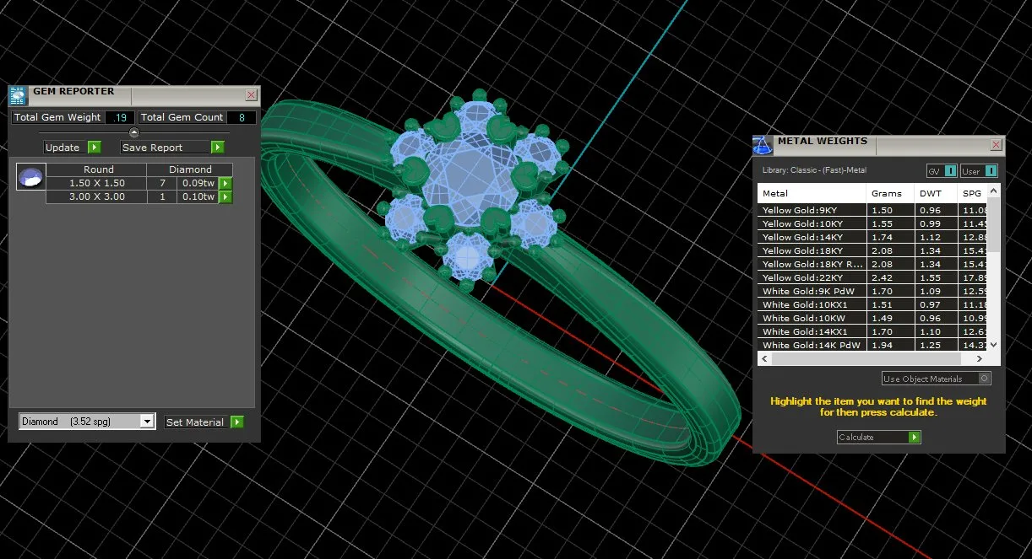Toggle the User library button
Screen dimensions: 1032x559
coord(979,171)
